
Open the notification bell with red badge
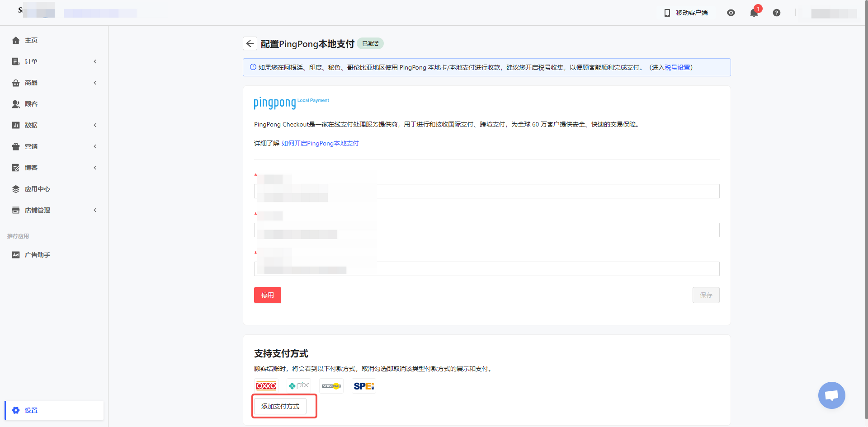(x=754, y=13)
